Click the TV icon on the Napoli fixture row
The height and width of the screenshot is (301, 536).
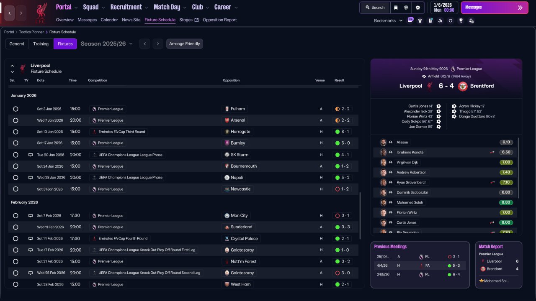31,178
